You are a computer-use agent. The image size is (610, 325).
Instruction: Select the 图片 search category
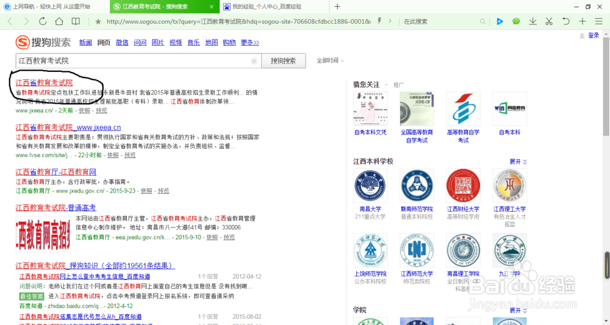coord(157,42)
